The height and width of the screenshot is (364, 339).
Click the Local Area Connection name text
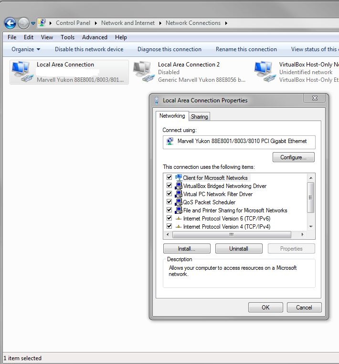click(x=65, y=65)
